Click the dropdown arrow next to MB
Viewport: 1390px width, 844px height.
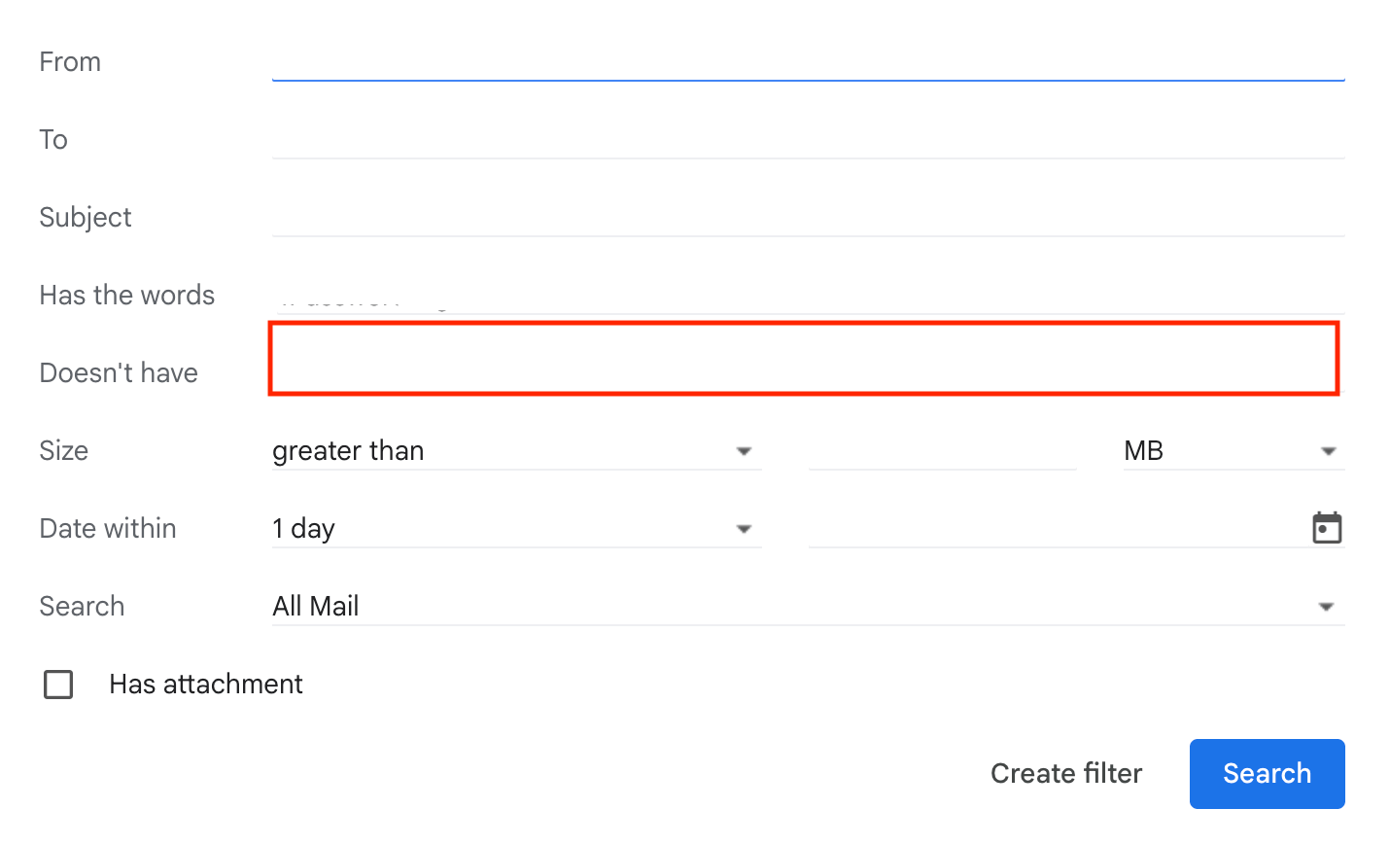(x=1328, y=451)
